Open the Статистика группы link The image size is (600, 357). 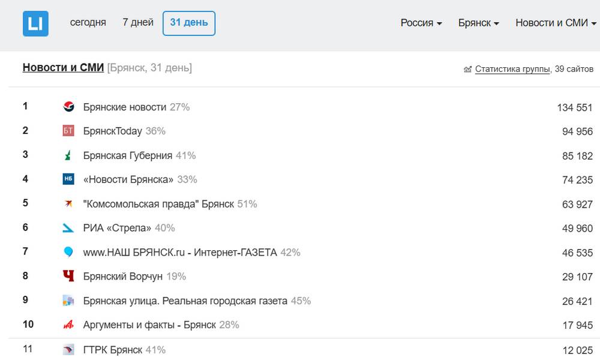click(512, 69)
